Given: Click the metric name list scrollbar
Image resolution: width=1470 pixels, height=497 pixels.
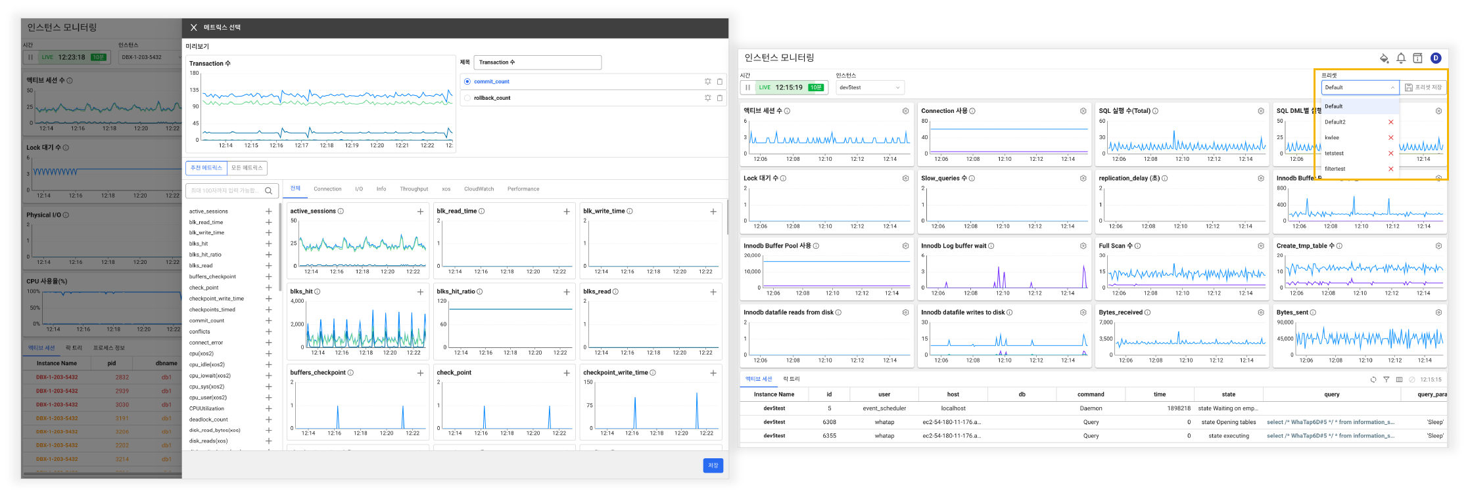Looking at the screenshot, I should [281, 247].
